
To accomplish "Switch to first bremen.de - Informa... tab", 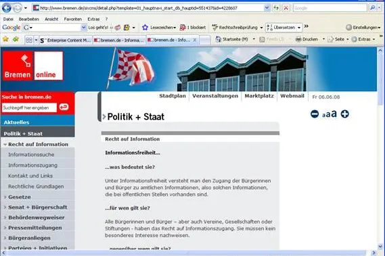I will point(119,41).
